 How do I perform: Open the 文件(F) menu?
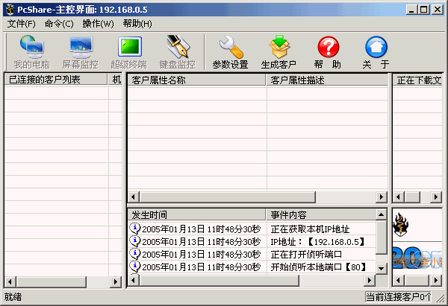click(x=22, y=24)
